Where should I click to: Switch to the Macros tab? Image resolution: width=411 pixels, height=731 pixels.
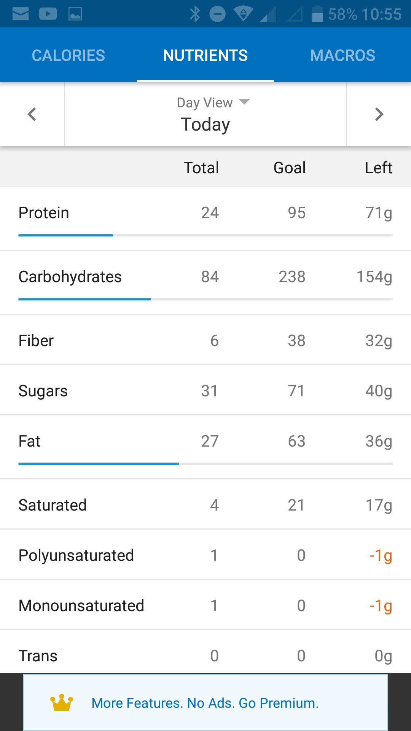coord(342,56)
